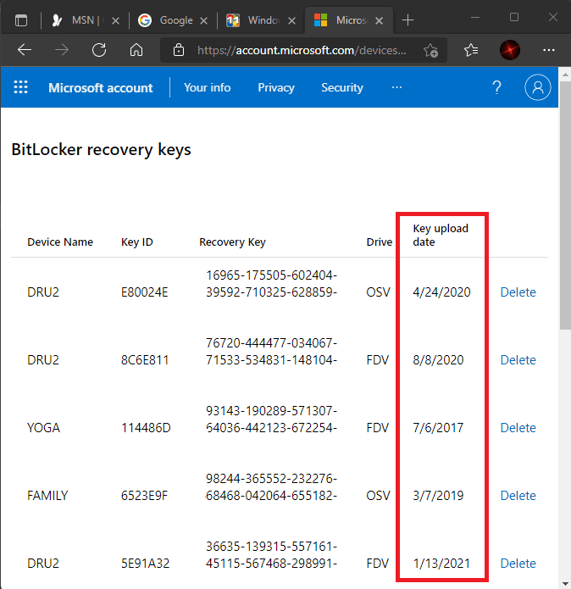Select the 8/8/2020 upload date
The height and width of the screenshot is (589, 571).
coord(438,360)
